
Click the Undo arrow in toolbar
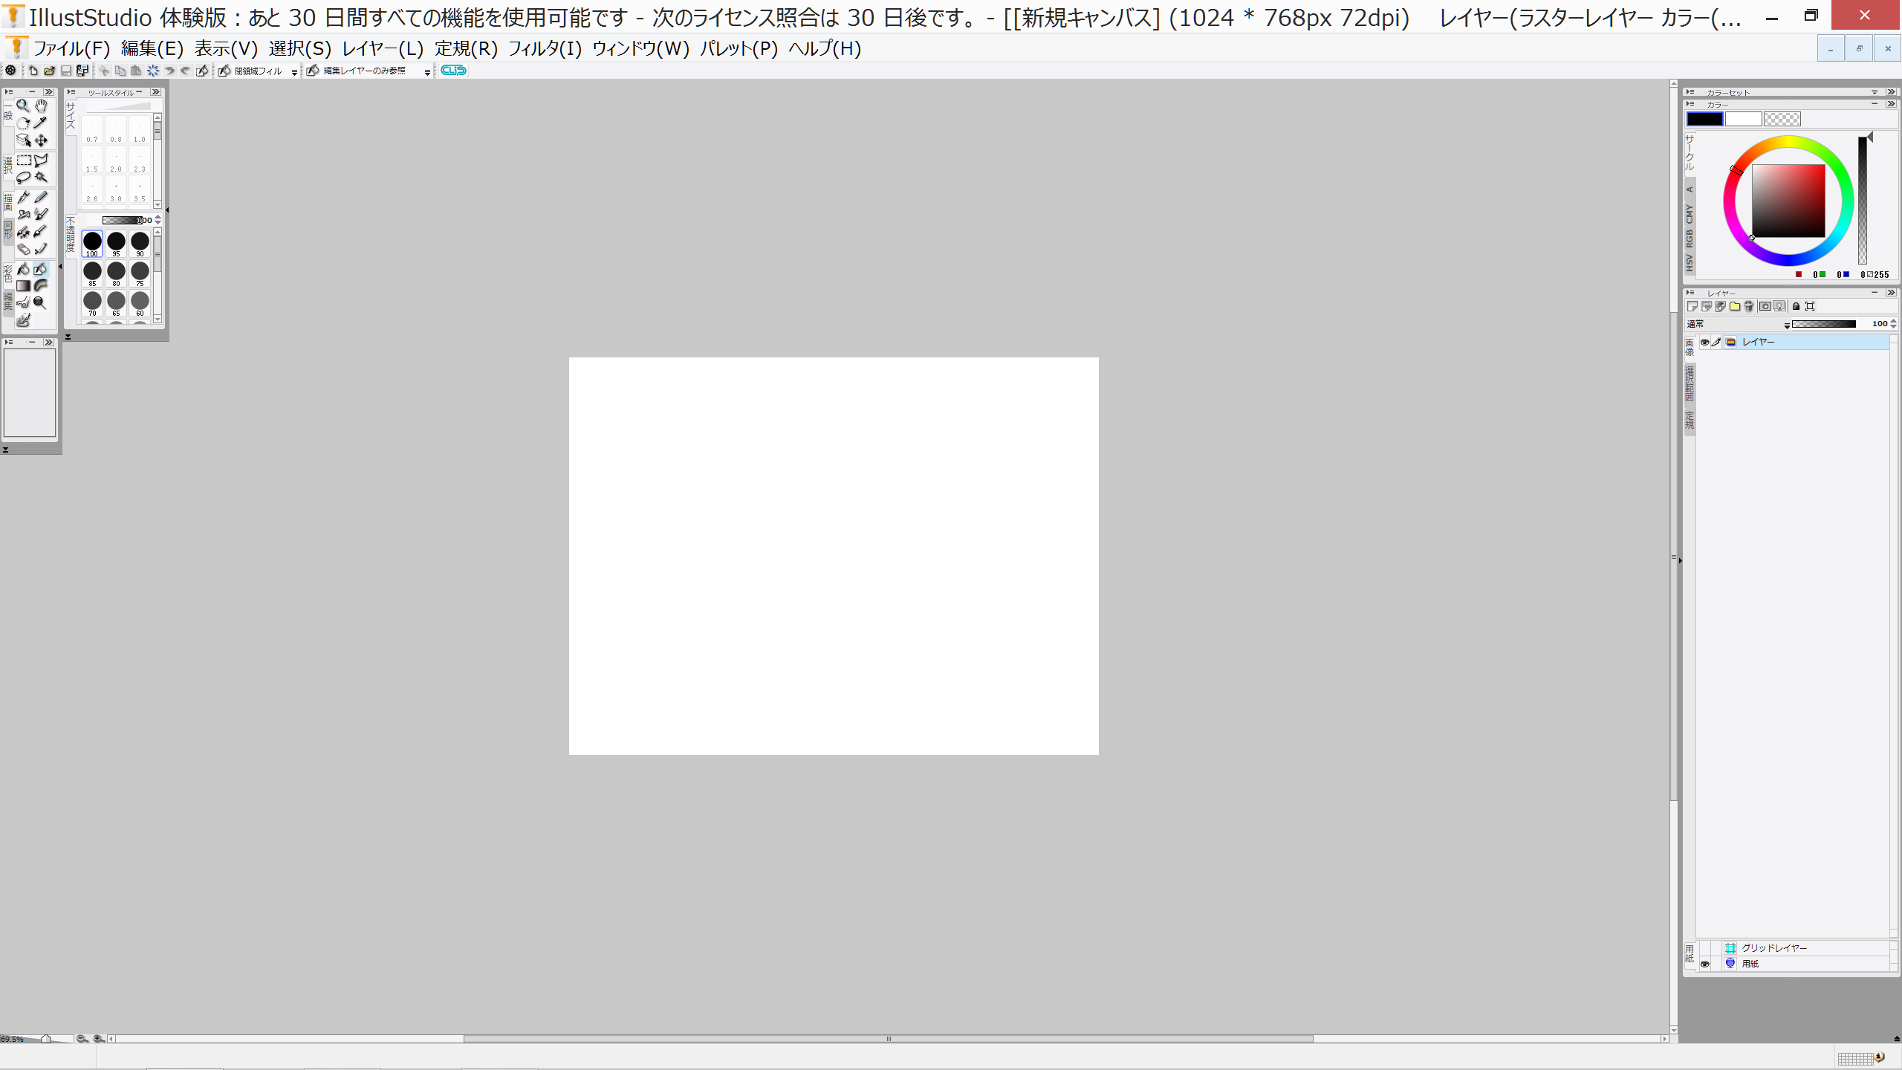(169, 71)
